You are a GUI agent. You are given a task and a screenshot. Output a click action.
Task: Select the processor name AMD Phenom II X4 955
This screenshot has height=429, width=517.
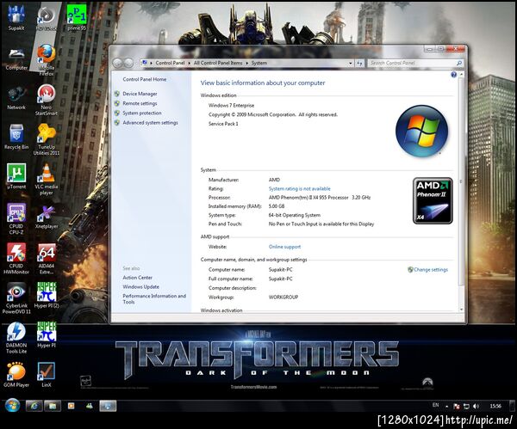pyautogui.click(x=320, y=198)
